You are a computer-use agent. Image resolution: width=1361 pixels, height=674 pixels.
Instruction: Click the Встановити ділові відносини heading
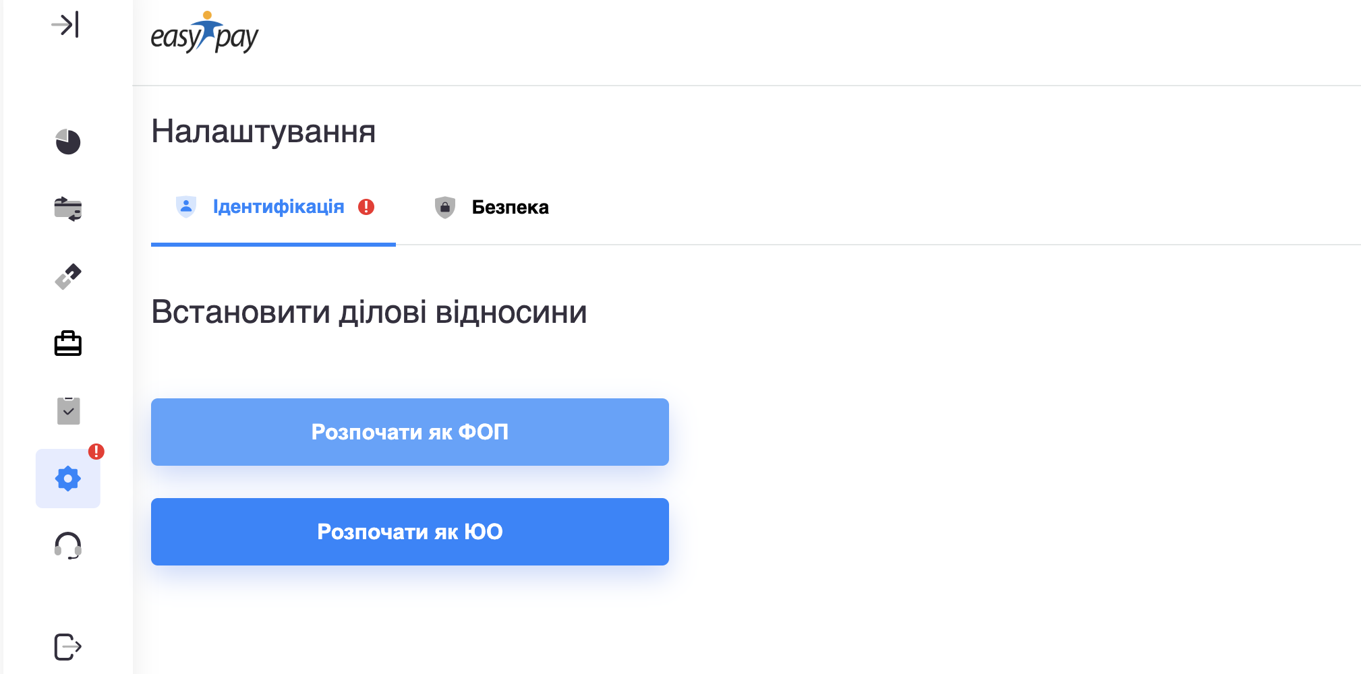369,312
